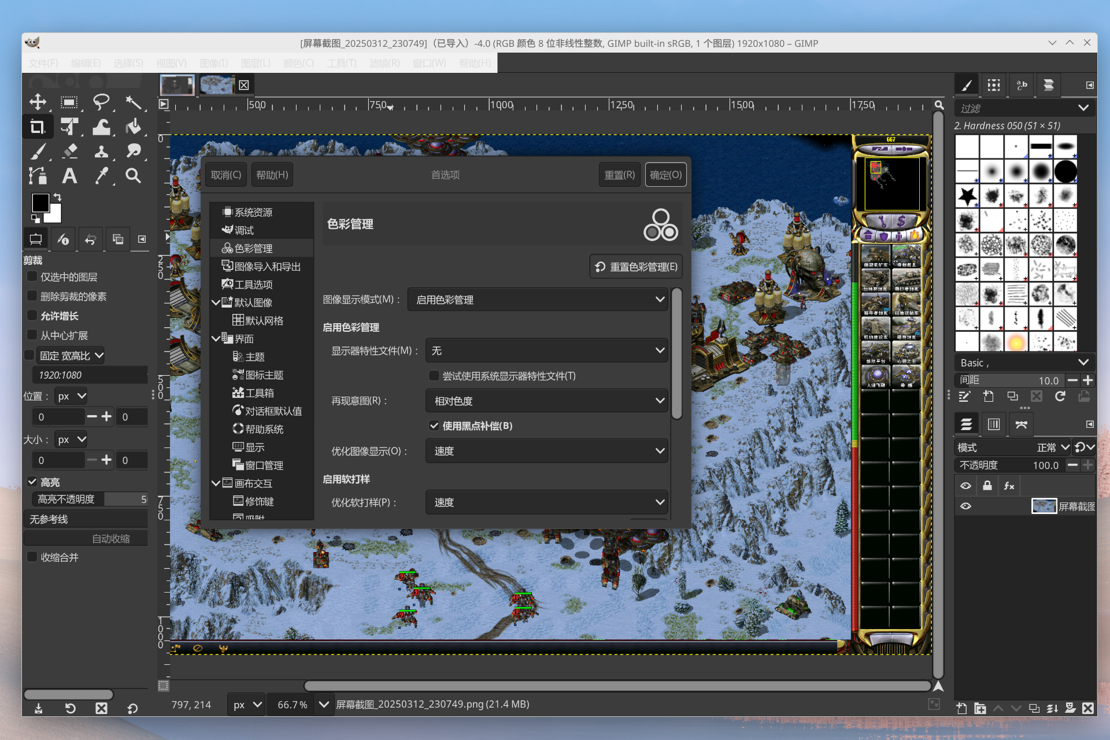Click the 1920:1080 aspect ratio field
This screenshot has height=740, width=1110.
(x=90, y=375)
